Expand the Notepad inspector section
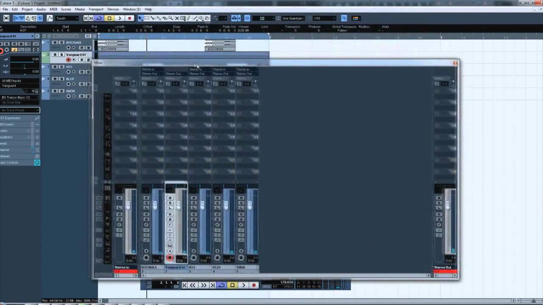Image resolution: width=543 pixels, height=305 pixels. (x=20, y=156)
